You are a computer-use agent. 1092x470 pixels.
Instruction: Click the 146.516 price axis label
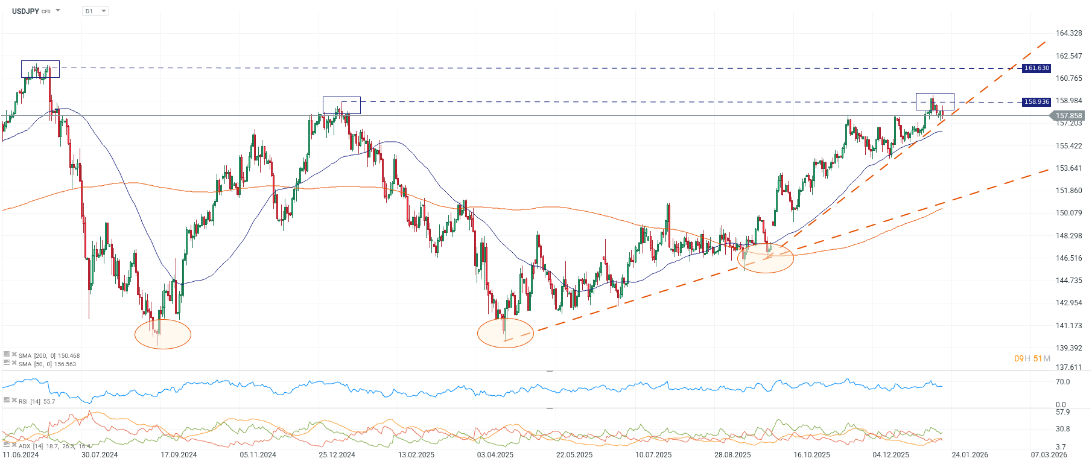(x=1068, y=258)
